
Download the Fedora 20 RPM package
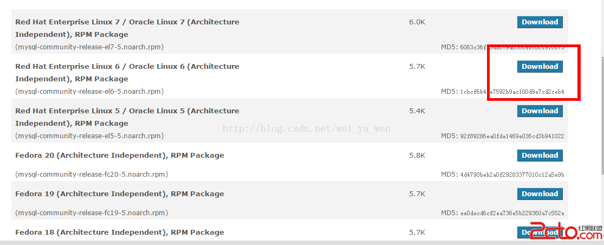tap(540, 155)
